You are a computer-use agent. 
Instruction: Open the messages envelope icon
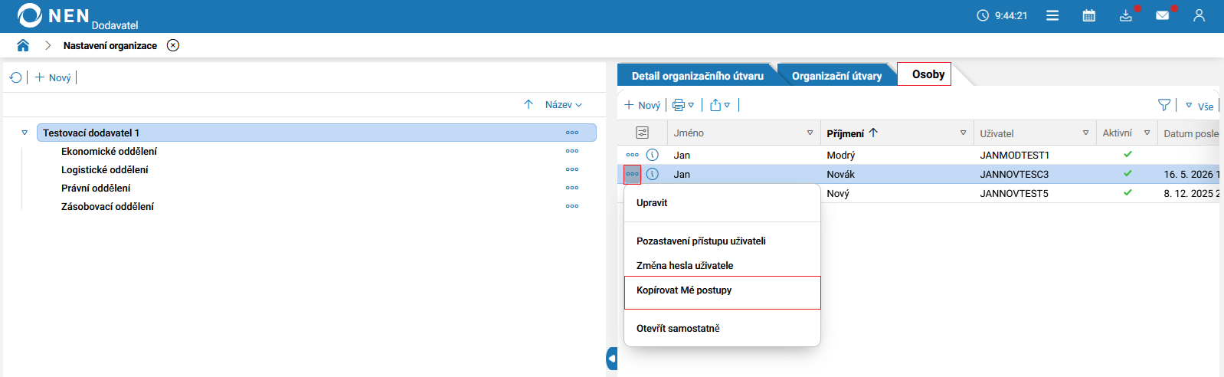pyautogui.click(x=1162, y=15)
